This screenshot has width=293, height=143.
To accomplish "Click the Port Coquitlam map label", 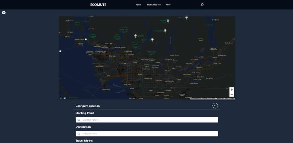I will 129,54.
